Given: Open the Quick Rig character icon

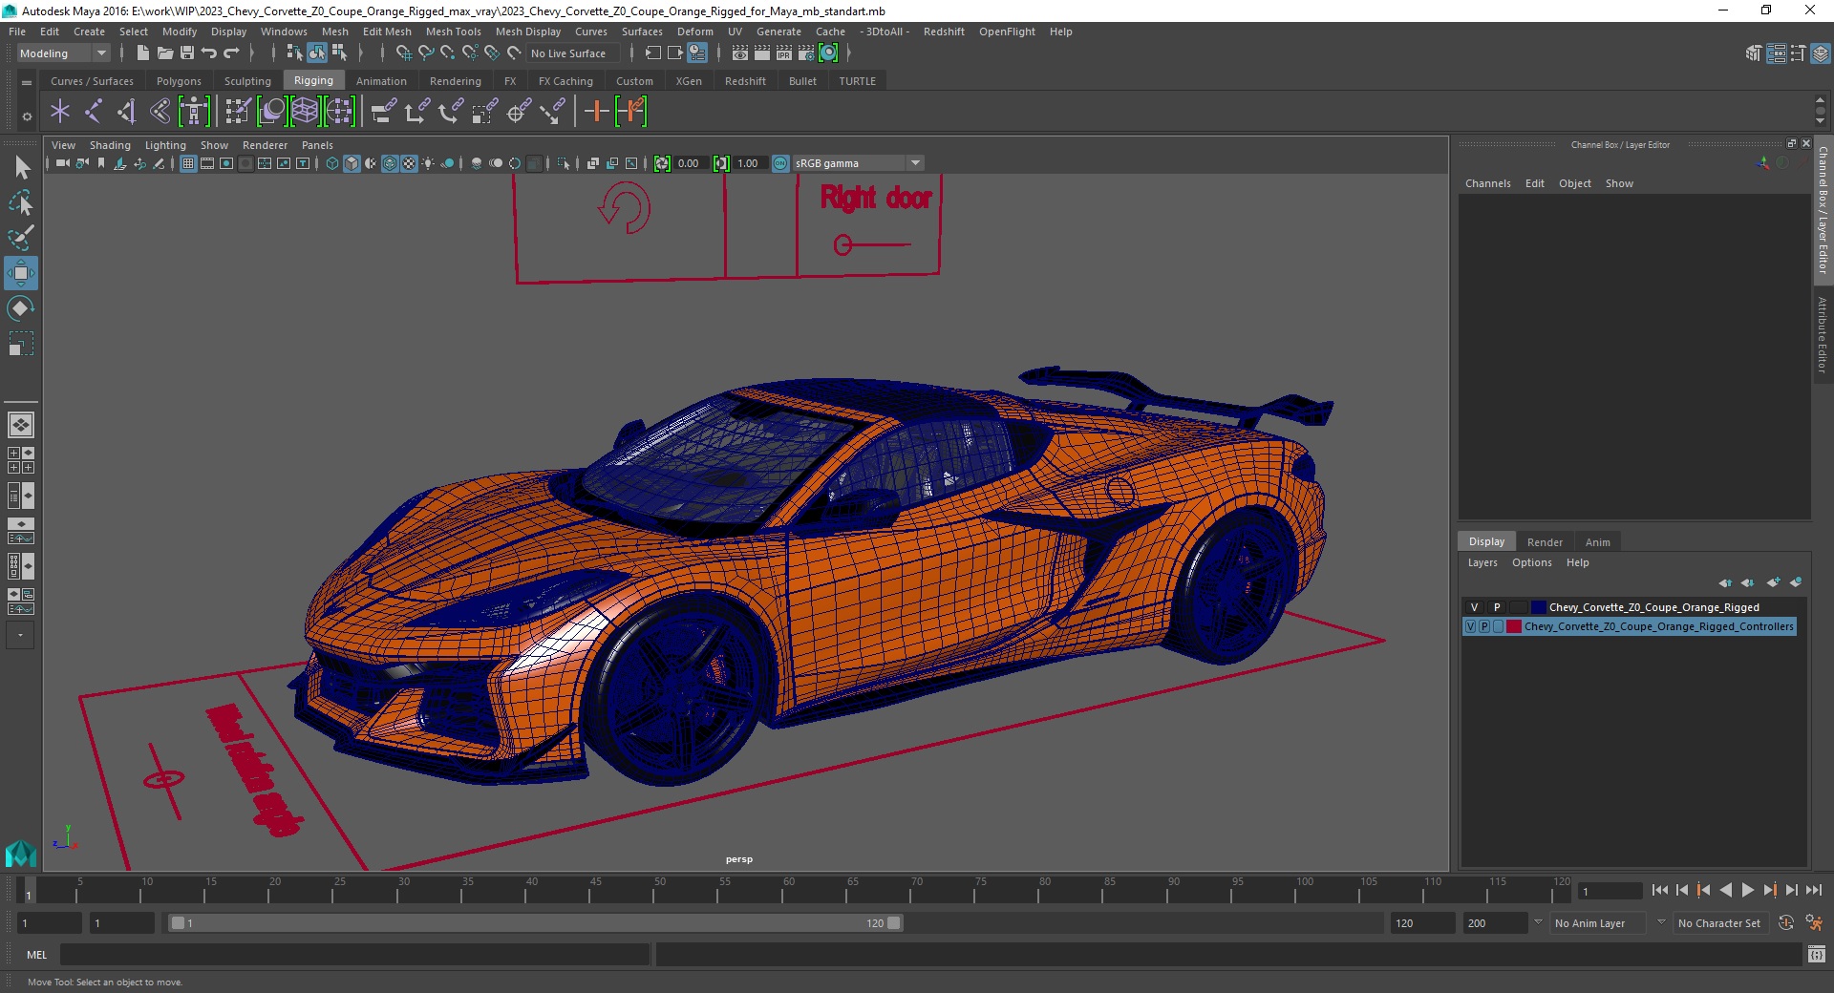Looking at the screenshot, I should pos(194,112).
